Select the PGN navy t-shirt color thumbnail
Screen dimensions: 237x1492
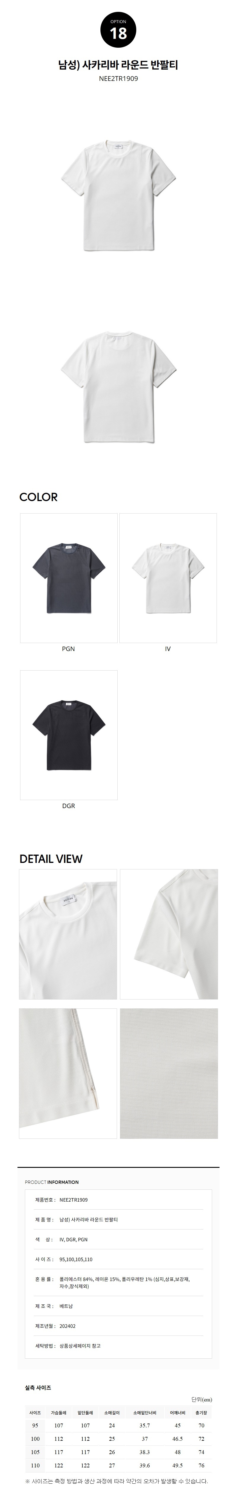coord(68,578)
